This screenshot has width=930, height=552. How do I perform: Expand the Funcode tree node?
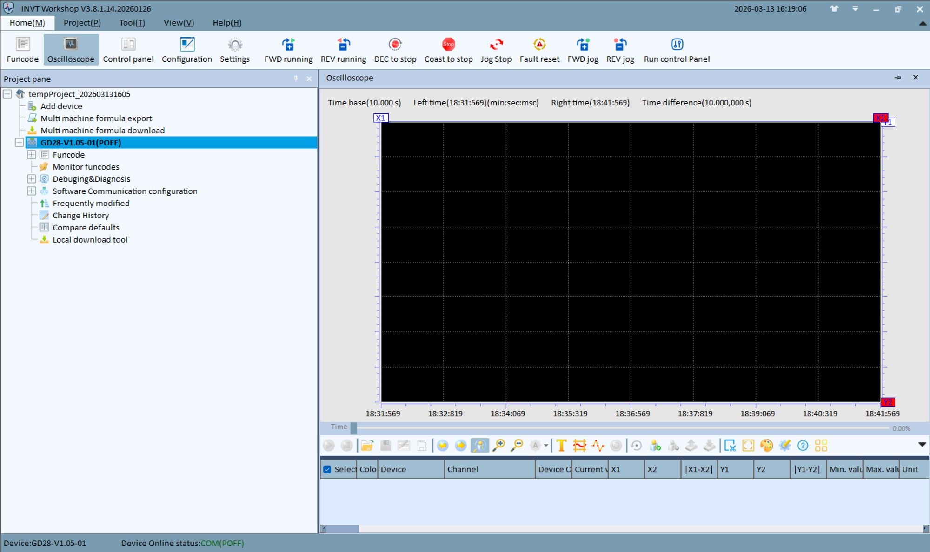coord(31,154)
